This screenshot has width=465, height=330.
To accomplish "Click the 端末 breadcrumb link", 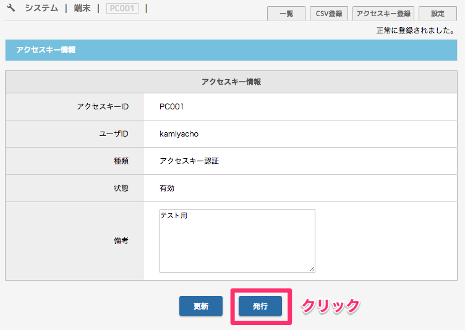I will pyautogui.click(x=82, y=8).
